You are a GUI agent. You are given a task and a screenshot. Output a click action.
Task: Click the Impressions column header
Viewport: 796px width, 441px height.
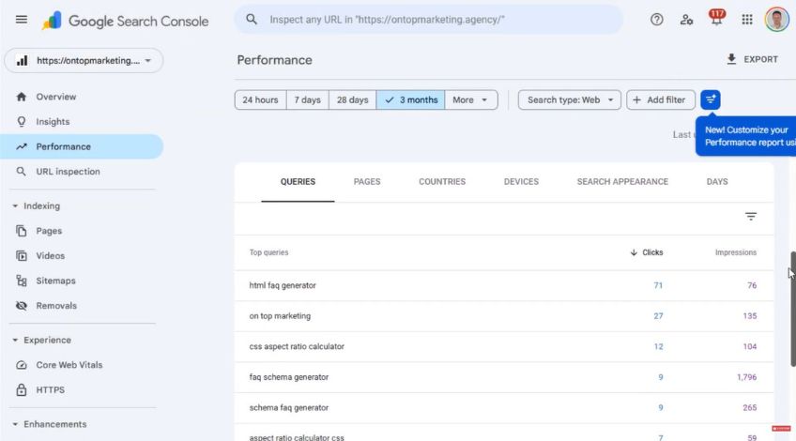[736, 252]
